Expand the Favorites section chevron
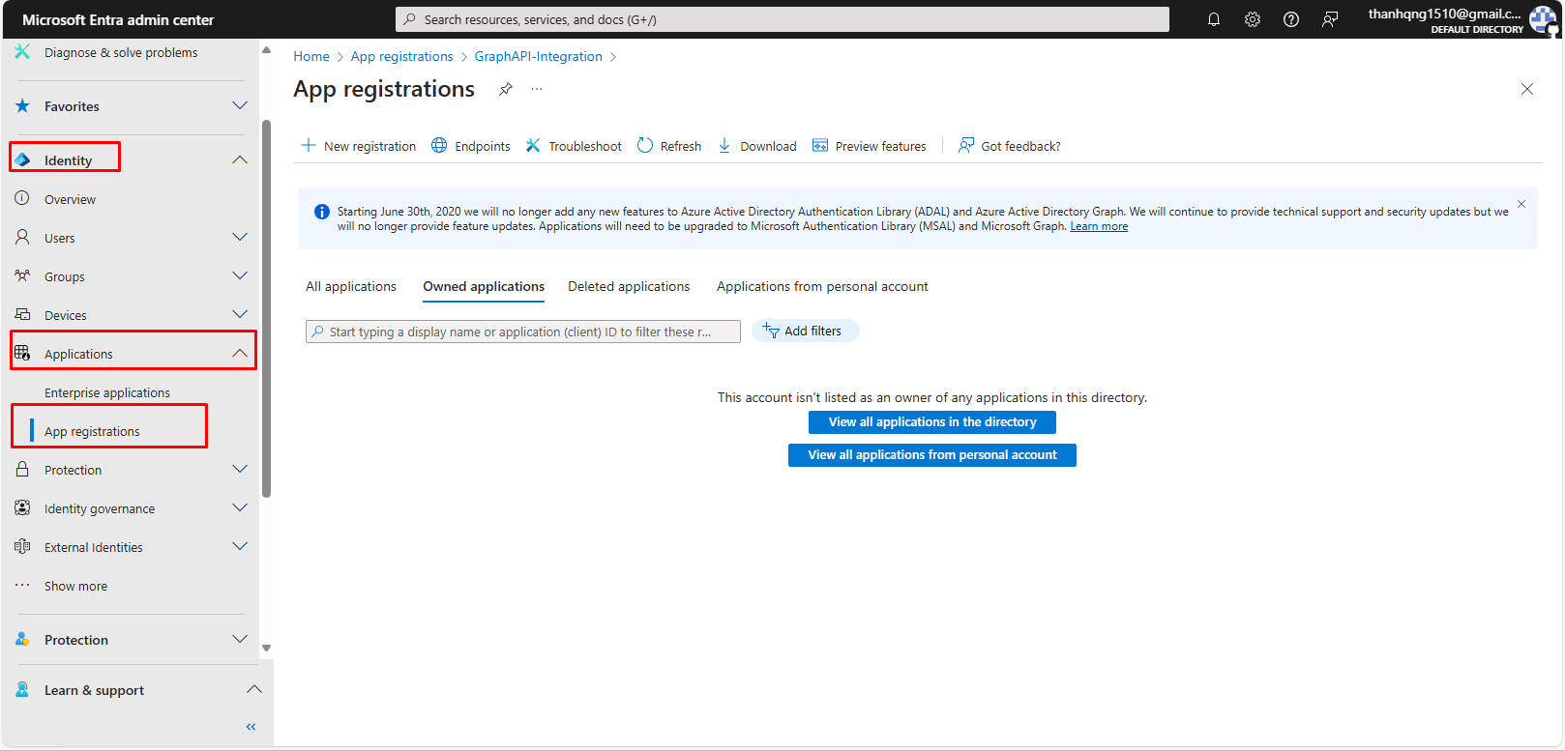The height and width of the screenshot is (751, 1565). 240,105
